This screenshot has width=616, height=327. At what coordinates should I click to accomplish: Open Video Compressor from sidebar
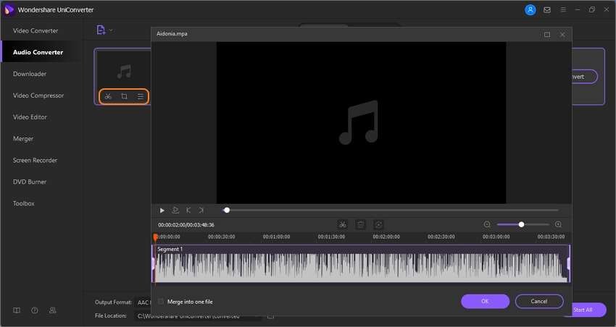38,95
